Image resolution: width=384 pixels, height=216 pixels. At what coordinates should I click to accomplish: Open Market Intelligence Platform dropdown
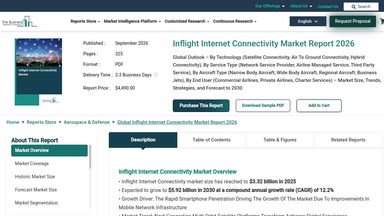click(132, 21)
